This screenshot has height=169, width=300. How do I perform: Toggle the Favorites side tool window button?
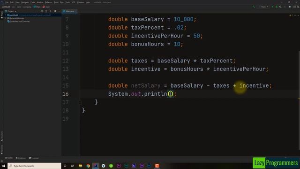pos(2,149)
